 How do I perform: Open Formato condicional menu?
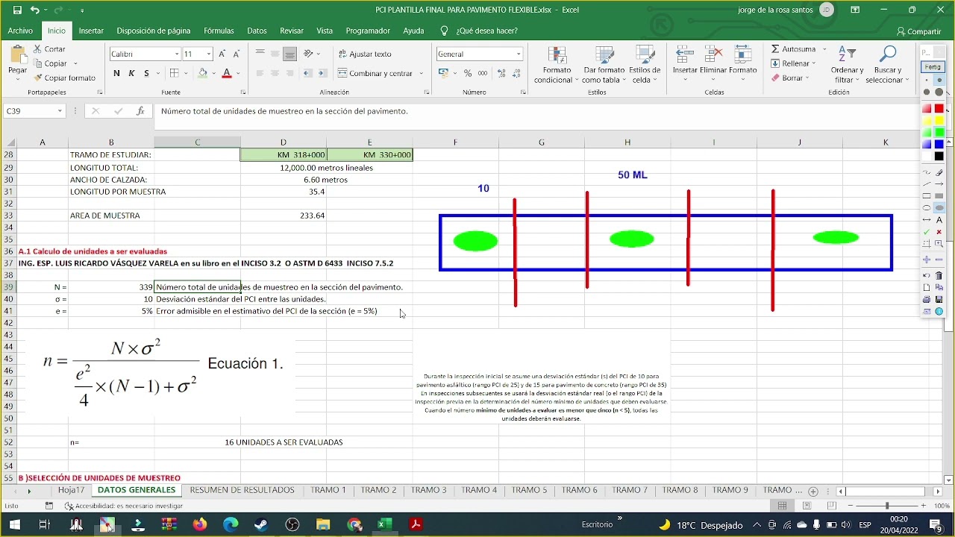point(556,65)
